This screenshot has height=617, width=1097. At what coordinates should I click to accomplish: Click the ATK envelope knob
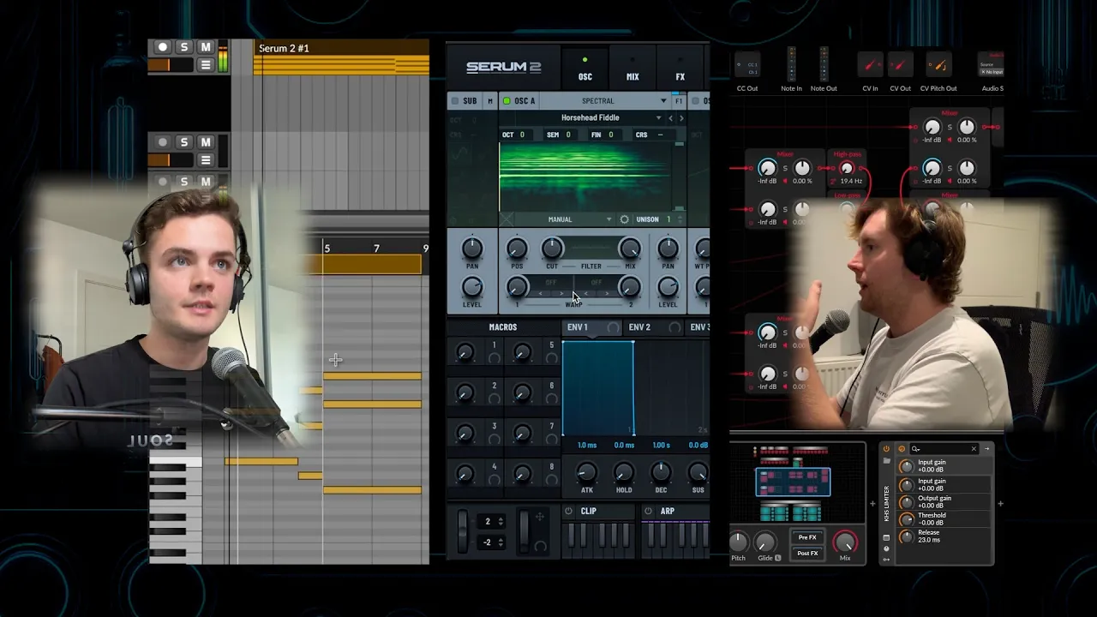587,472
